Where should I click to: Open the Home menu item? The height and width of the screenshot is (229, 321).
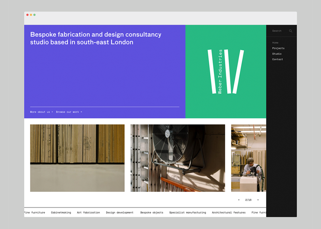click(275, 43)
